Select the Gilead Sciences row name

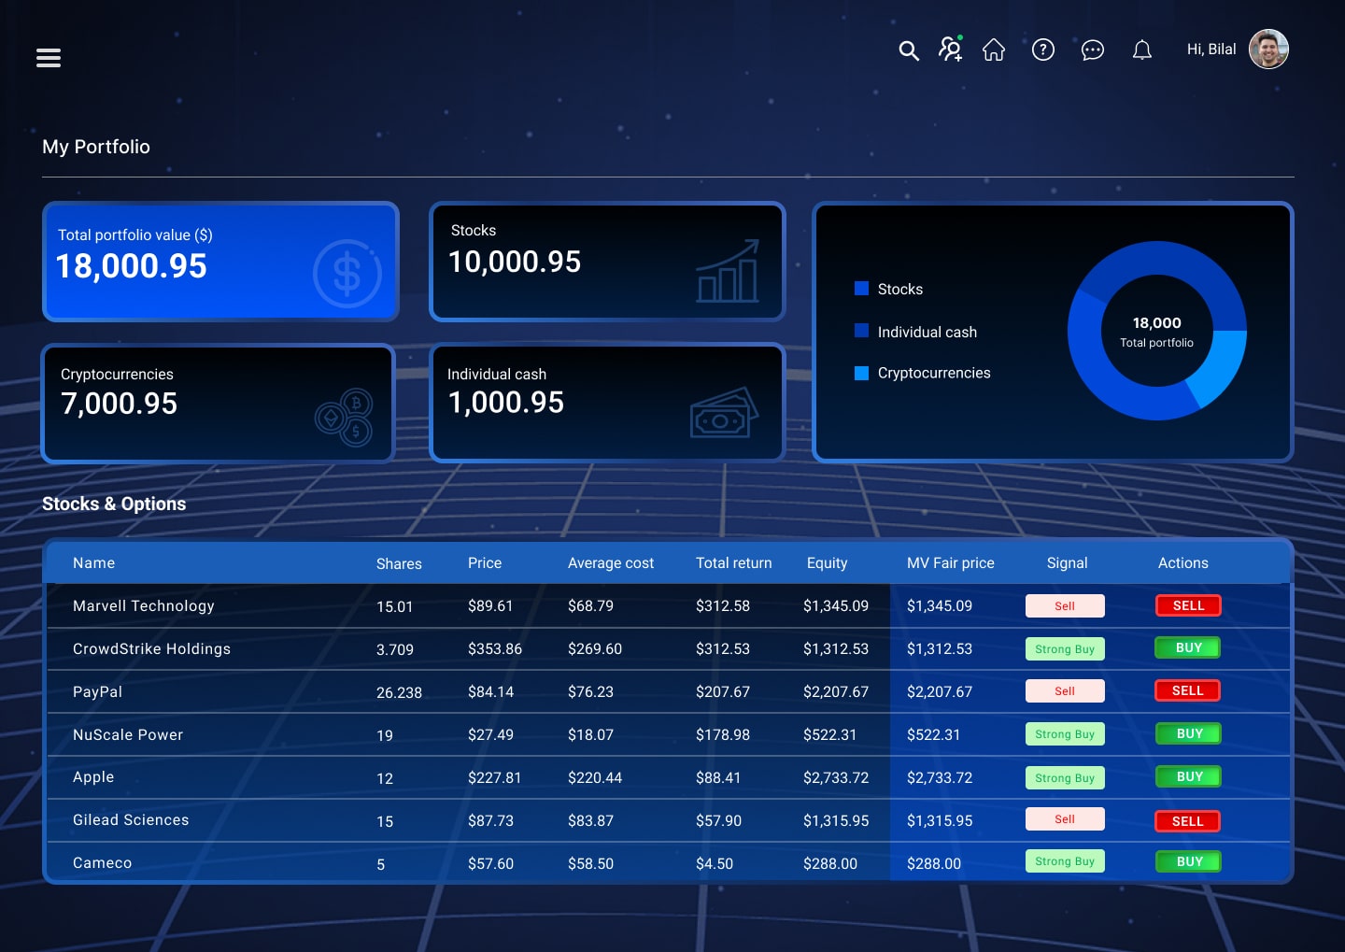click(131, 819)
